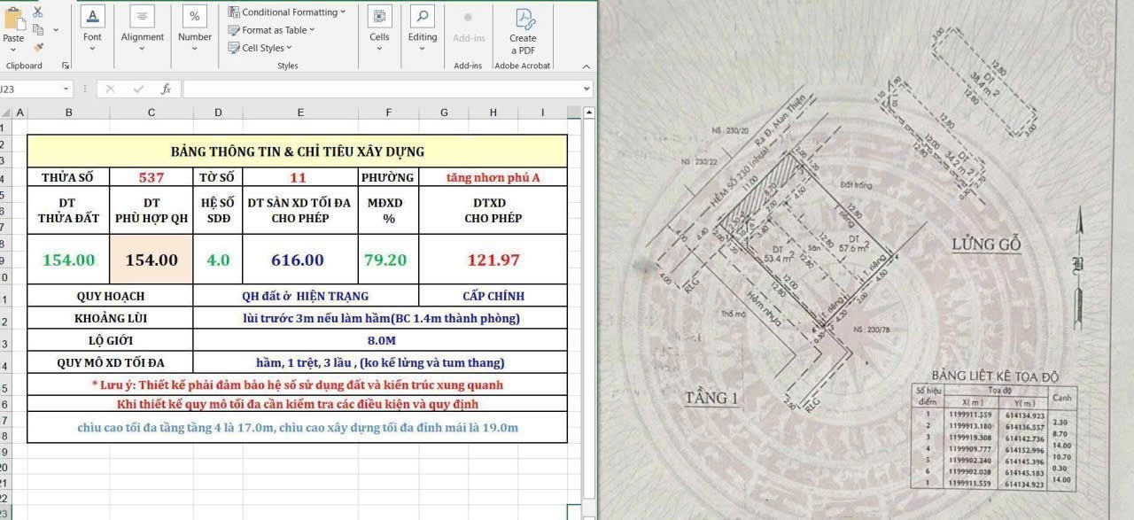Click the Cut scissors icon
The height and width of the screenshot is (520, 1134).
coord(37,12)
